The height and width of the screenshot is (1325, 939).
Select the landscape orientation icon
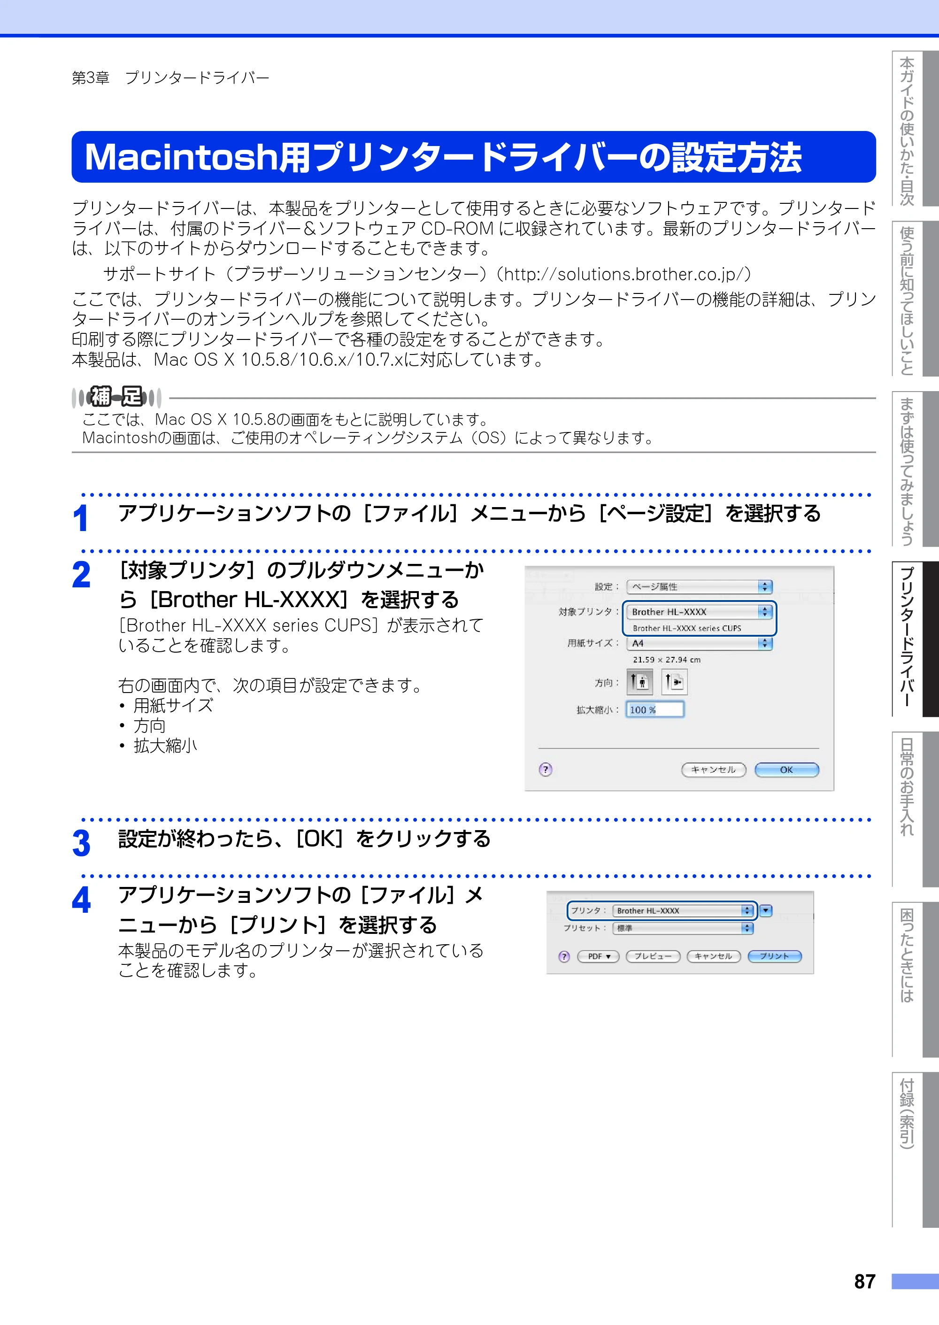click(x=674, y=682)
